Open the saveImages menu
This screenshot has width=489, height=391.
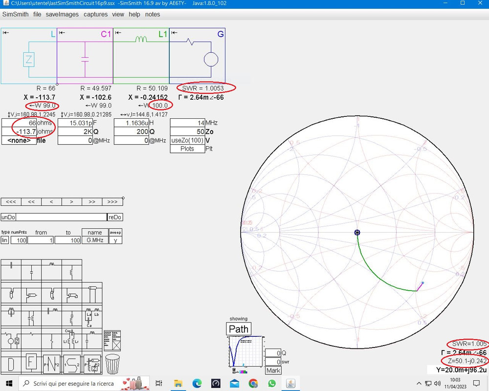pos(62,14)
